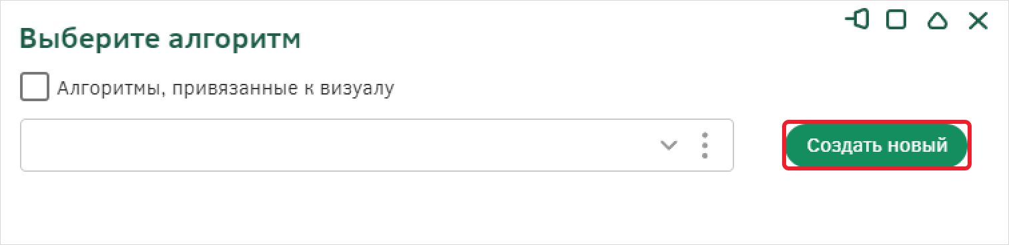Click the Выберите алгоритм heading

coord(160,39)
